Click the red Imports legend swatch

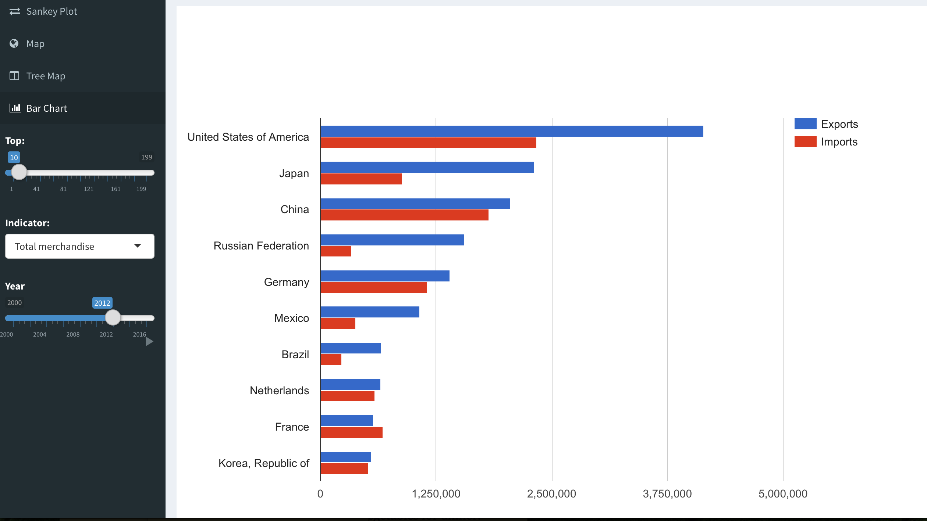(x=805, y=141)
